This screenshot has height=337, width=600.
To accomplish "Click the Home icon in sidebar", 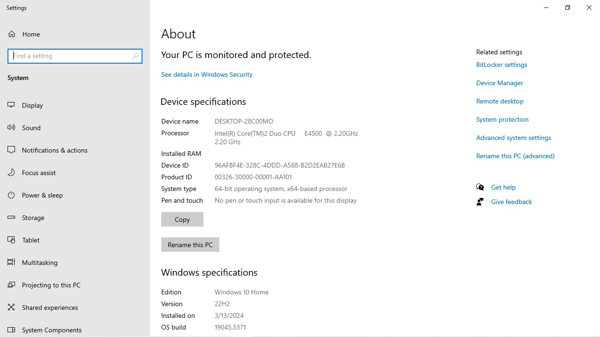I will point(12,34).
